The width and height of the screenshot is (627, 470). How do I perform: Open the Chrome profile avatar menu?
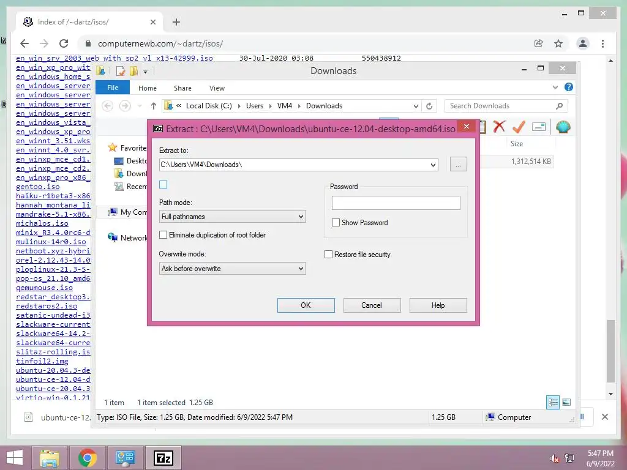point(583,43)
